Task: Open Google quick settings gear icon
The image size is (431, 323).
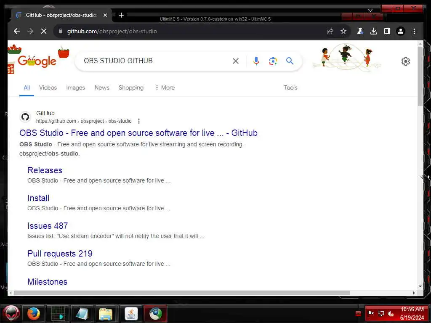Action: 405,61
